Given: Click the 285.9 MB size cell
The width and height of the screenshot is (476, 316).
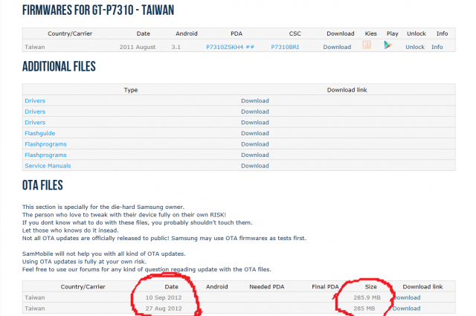Looking at the screenshot, I should click(x=367, y=297).
